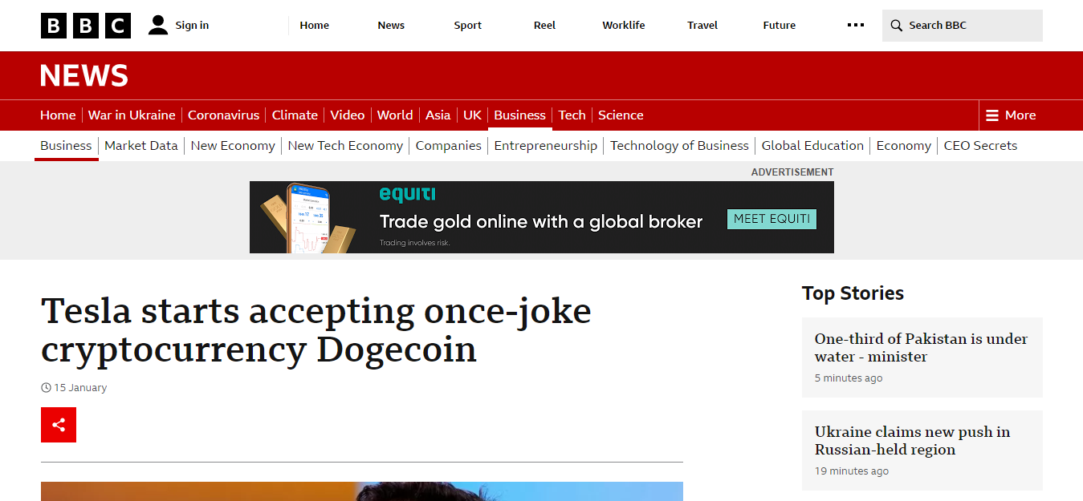This screenshot has width=1083, height=501.
Task: Open News in the top BBC navigation
Action: [x=391, y=26]
